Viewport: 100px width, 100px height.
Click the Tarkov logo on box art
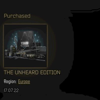(25, 43)
